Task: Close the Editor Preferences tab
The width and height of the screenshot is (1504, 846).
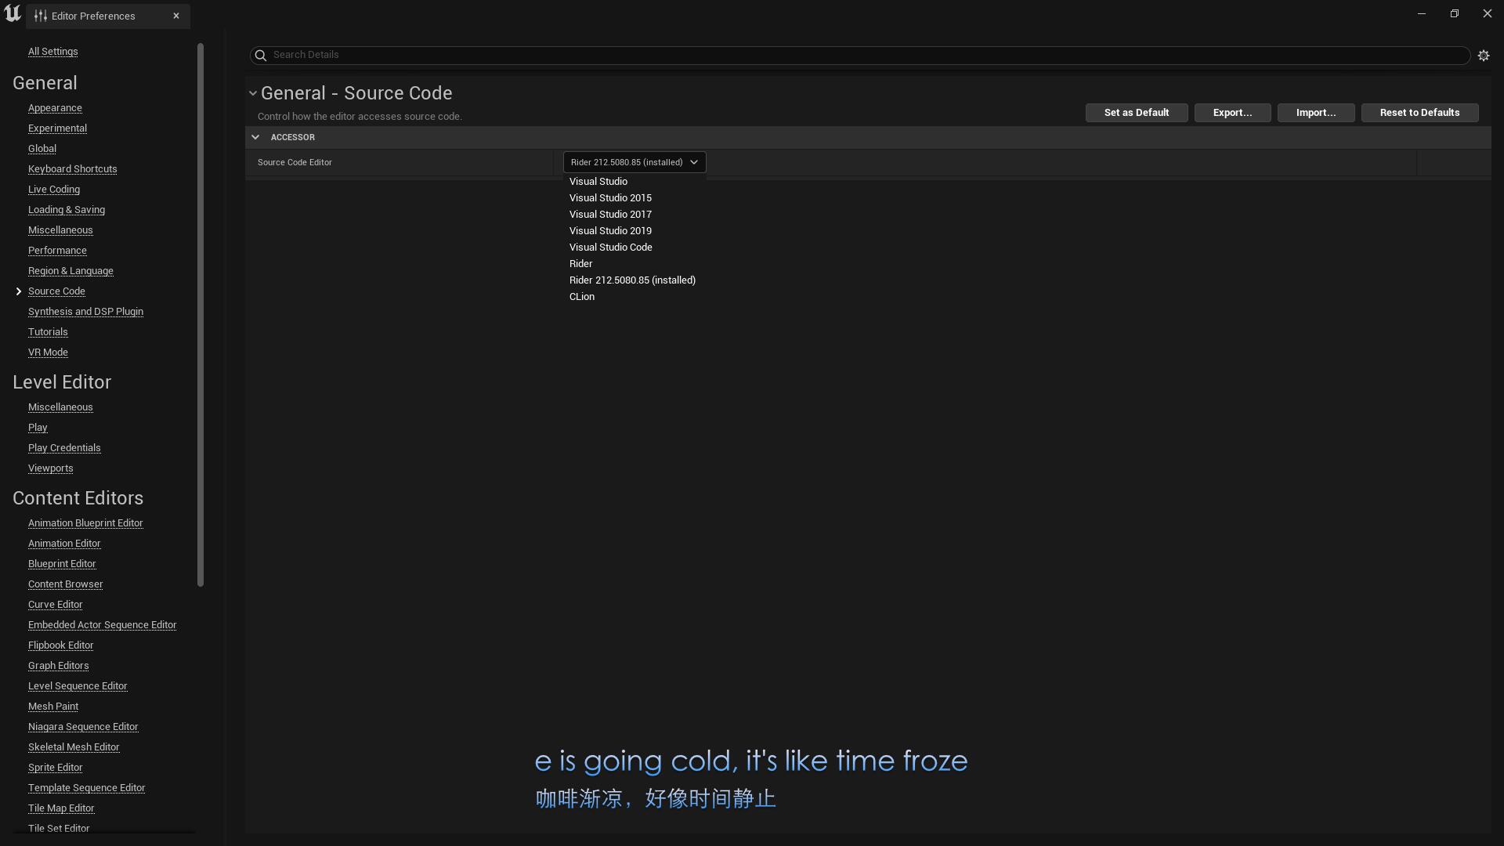Action: [175, 15]
